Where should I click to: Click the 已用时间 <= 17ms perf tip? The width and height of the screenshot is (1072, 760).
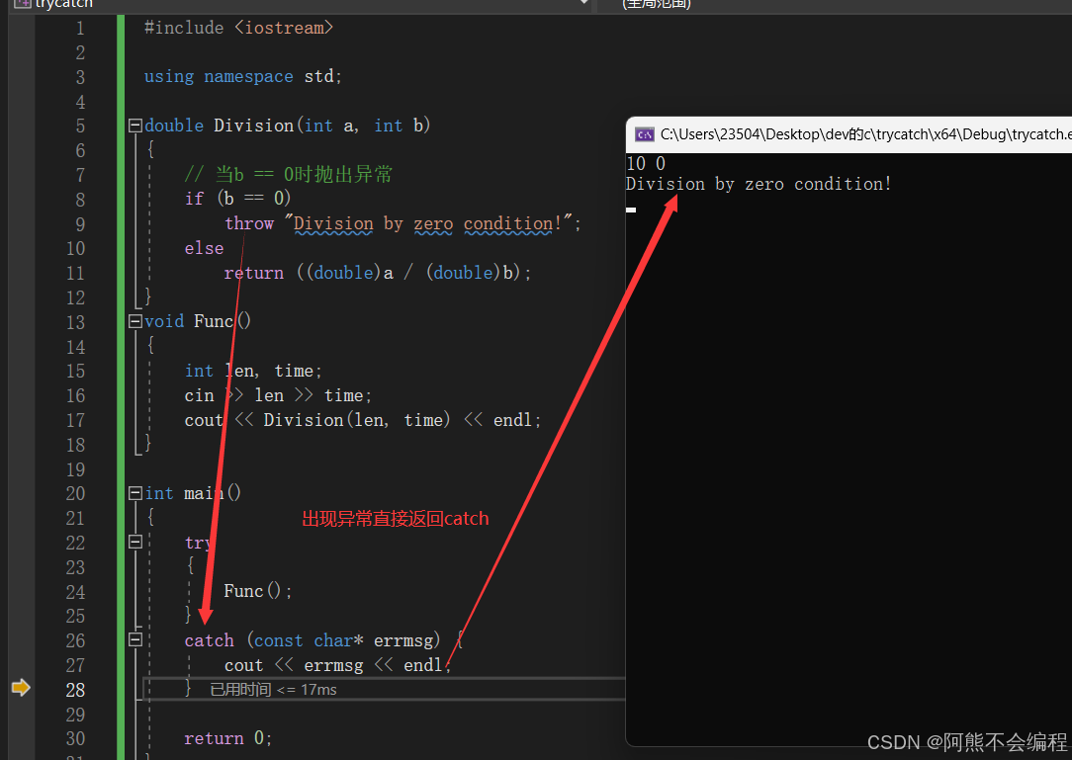click(x=274, y=690)
